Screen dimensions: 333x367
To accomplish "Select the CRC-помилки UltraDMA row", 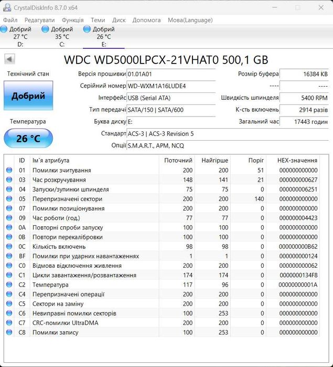I will tap(162, 323).
